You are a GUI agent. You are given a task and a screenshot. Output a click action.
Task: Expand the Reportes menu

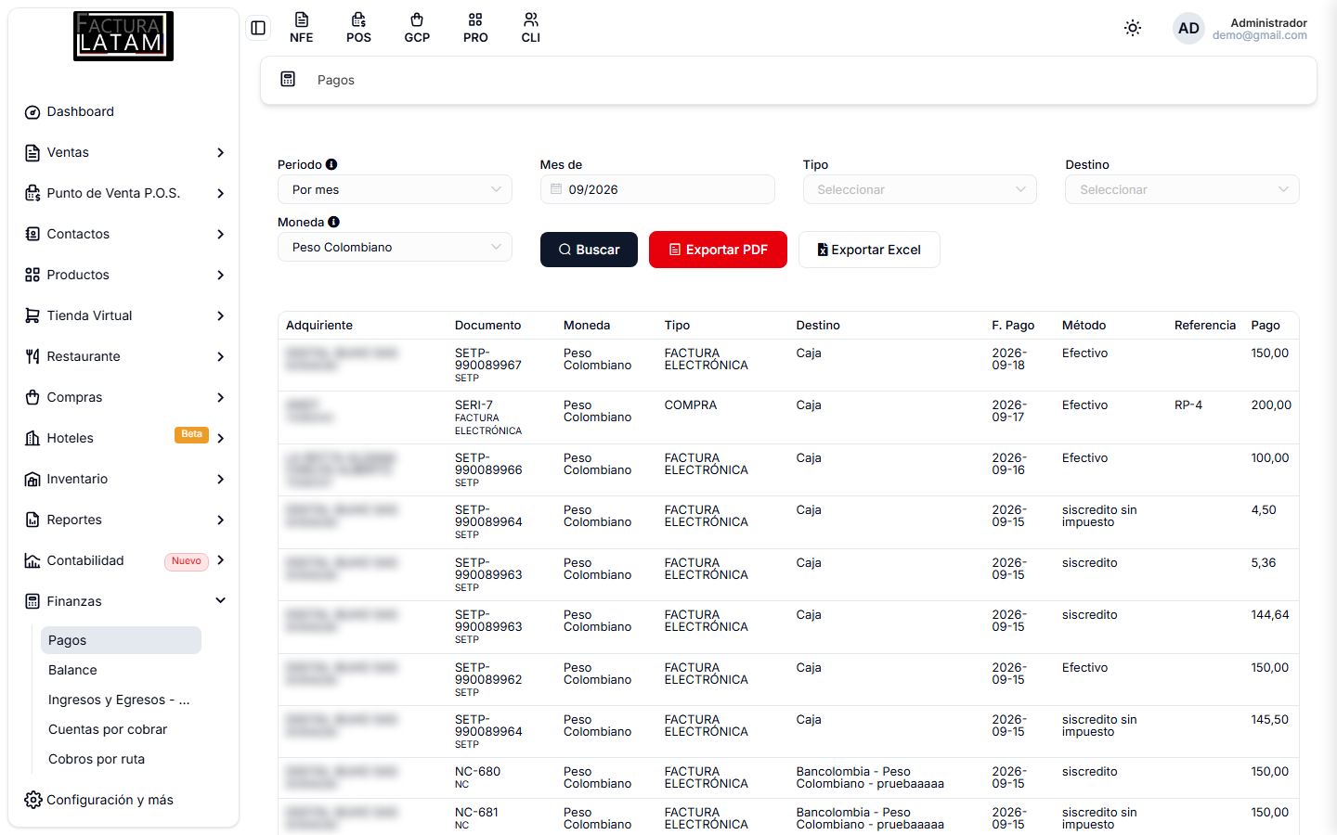tap(123, 520)
